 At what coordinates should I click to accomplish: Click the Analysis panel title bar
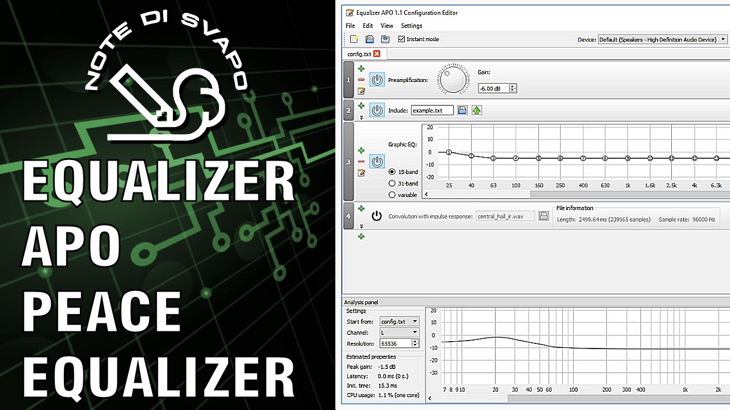click(x=536, y=302)
